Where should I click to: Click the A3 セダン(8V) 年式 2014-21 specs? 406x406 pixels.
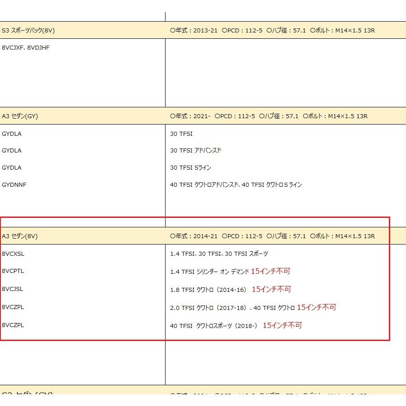[272, 236]
